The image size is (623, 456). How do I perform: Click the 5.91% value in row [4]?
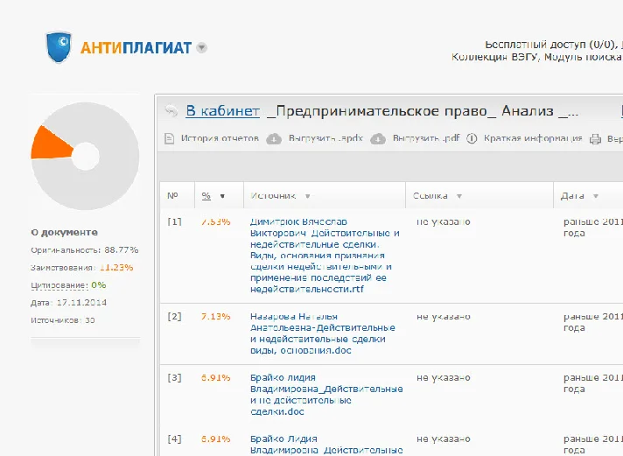pyautogui.click(x=216, y=438)
